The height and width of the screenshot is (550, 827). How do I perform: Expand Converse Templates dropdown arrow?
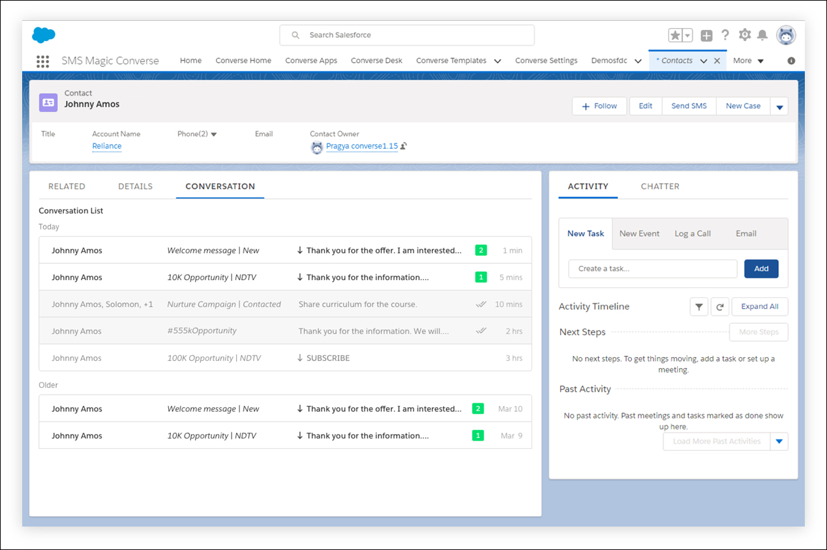[x=498, y=61]
